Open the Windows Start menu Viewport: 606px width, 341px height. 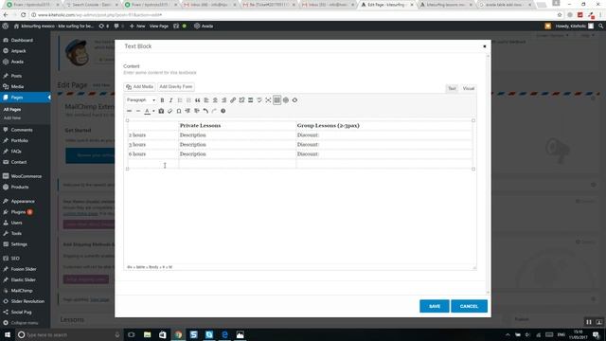(x=8, y=334)
